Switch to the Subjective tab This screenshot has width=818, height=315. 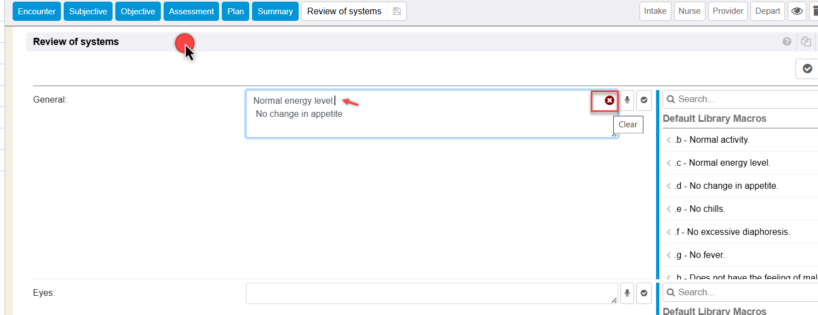pos(88,12)
